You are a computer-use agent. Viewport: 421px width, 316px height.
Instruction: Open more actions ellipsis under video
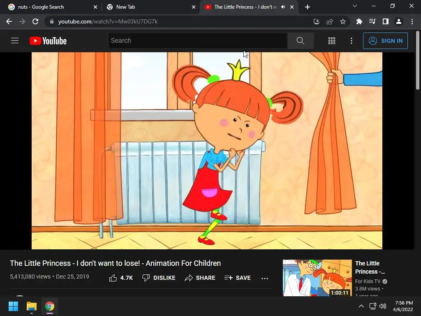point(264,279)
